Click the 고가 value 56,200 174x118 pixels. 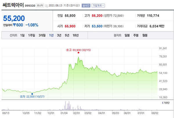click(x=97, y=16)
